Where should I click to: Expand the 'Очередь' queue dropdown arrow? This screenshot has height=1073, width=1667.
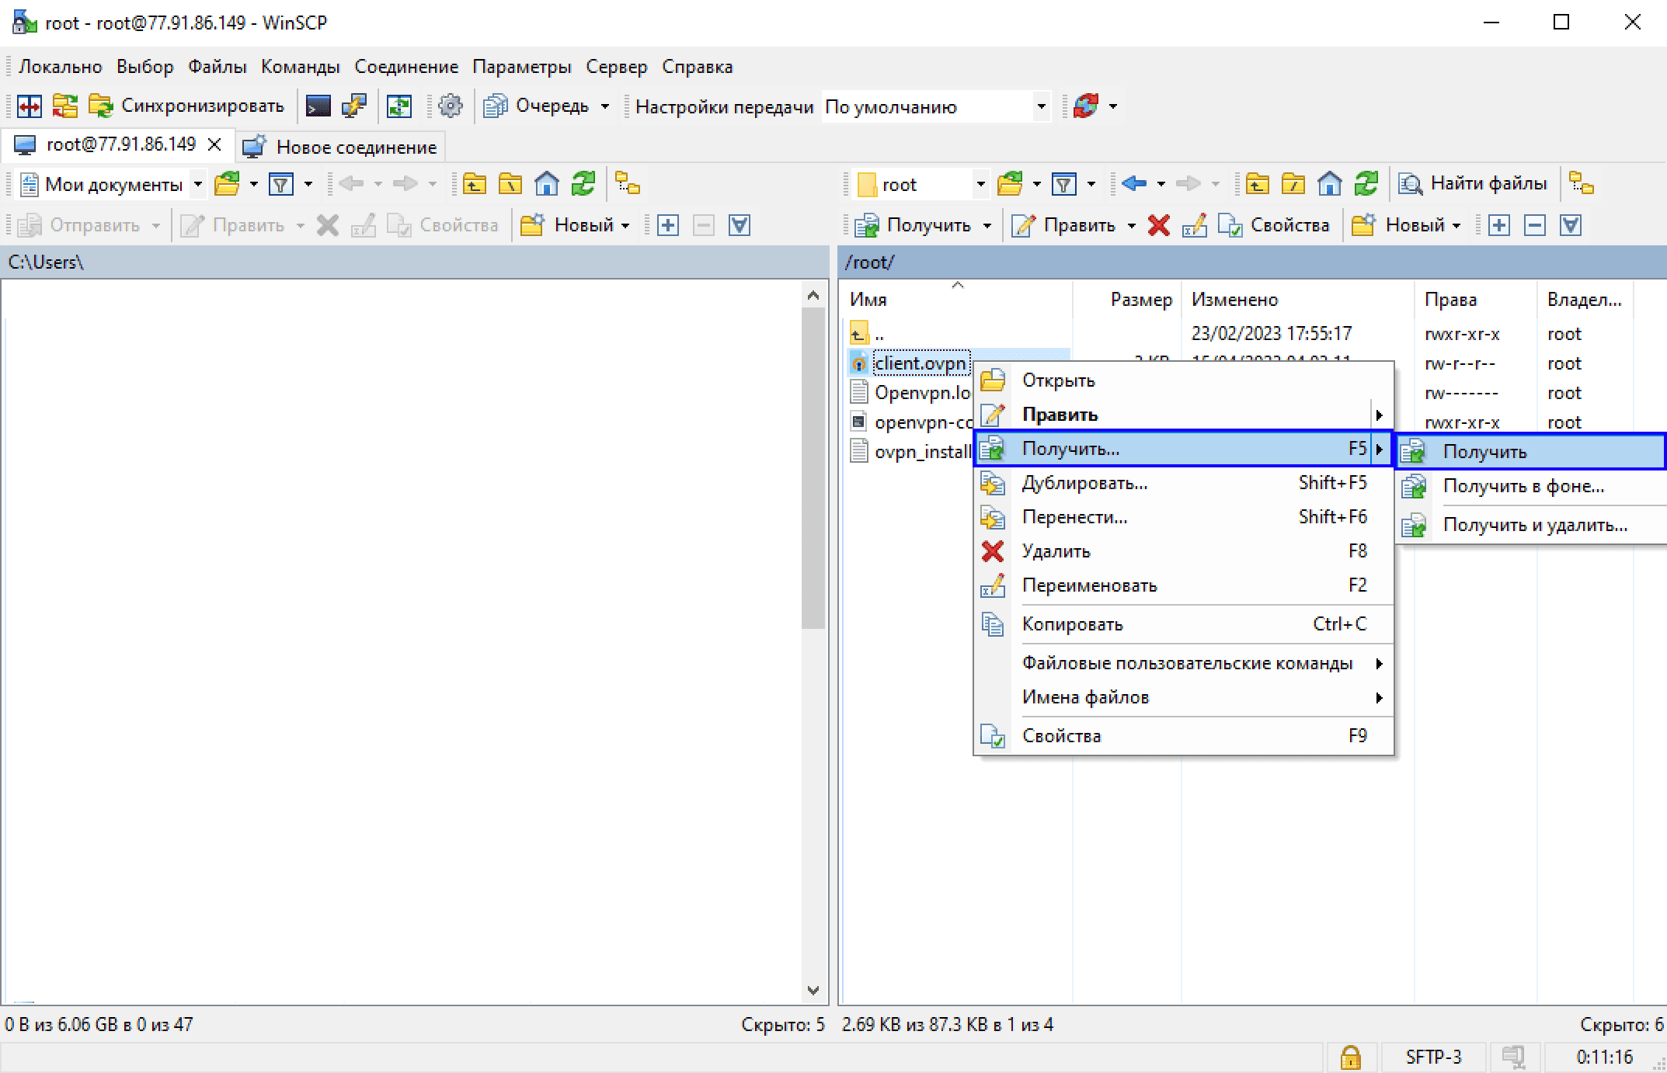click(x=605, y=106)
